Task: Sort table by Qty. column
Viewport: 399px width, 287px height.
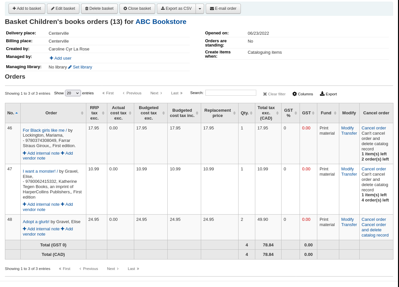Action: point(246,113)
